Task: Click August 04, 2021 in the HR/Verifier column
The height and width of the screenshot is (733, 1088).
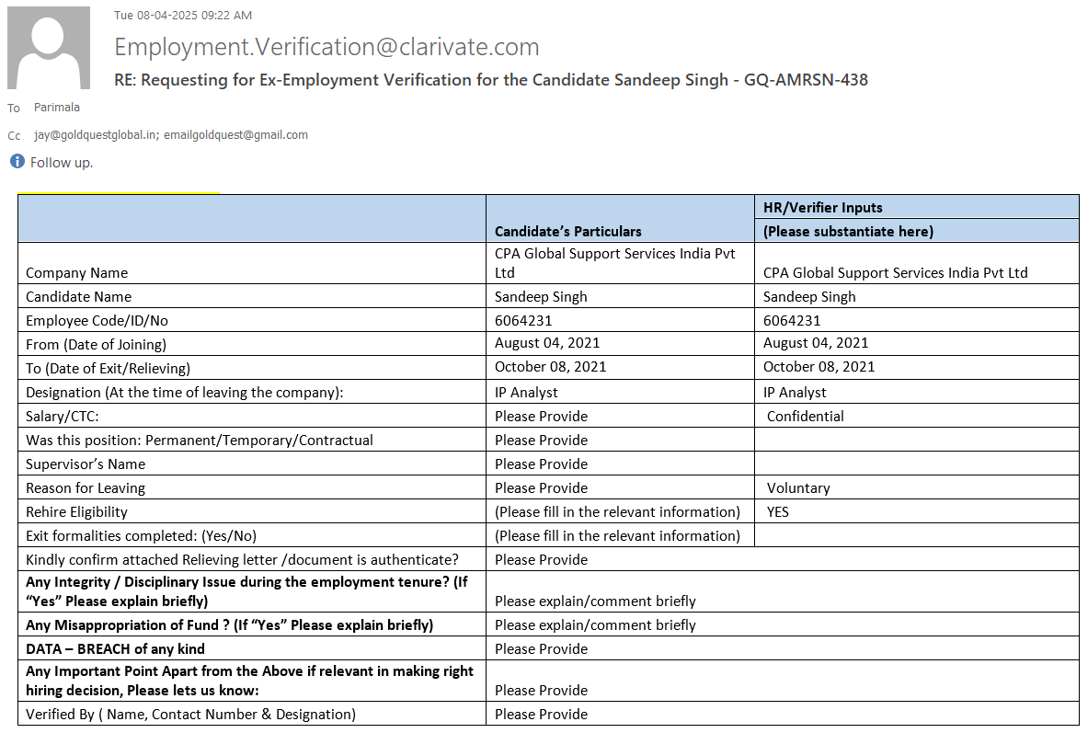Action: (816, 343)
